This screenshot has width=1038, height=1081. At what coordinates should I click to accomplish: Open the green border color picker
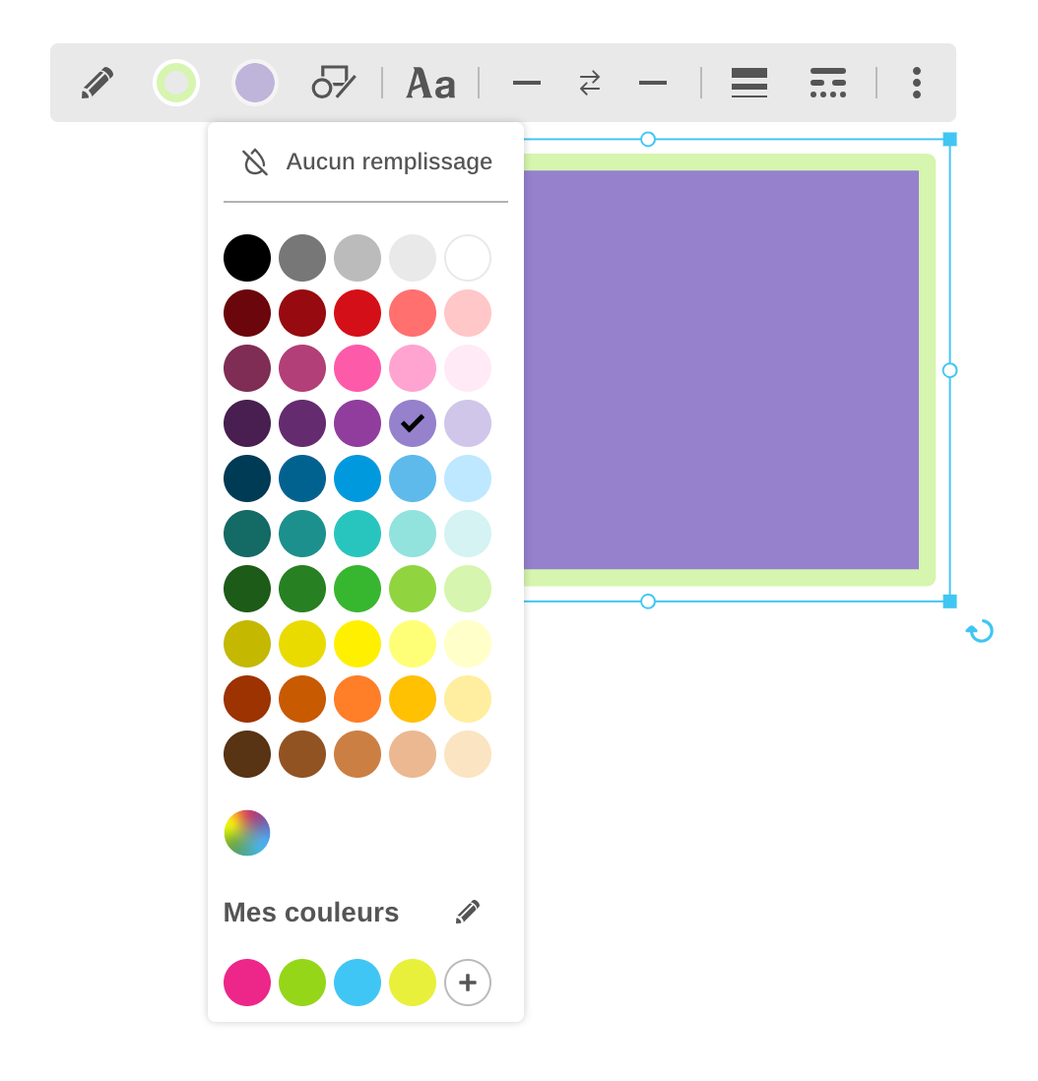point(176,83)
